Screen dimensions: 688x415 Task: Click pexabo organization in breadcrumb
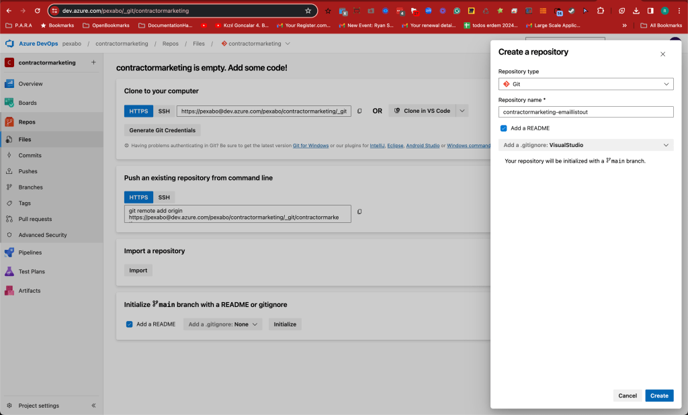point(71,44)
